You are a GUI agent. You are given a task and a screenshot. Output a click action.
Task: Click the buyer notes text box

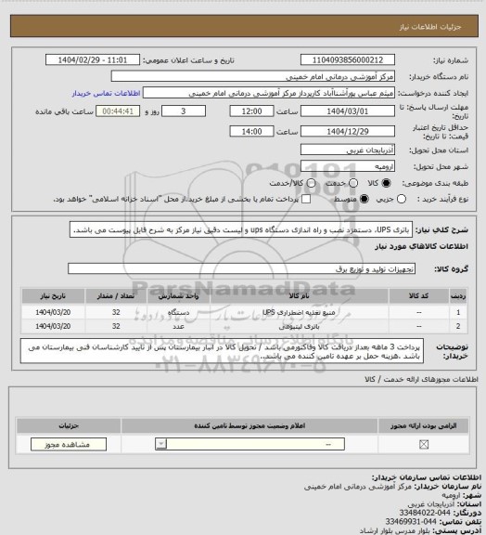222,351
